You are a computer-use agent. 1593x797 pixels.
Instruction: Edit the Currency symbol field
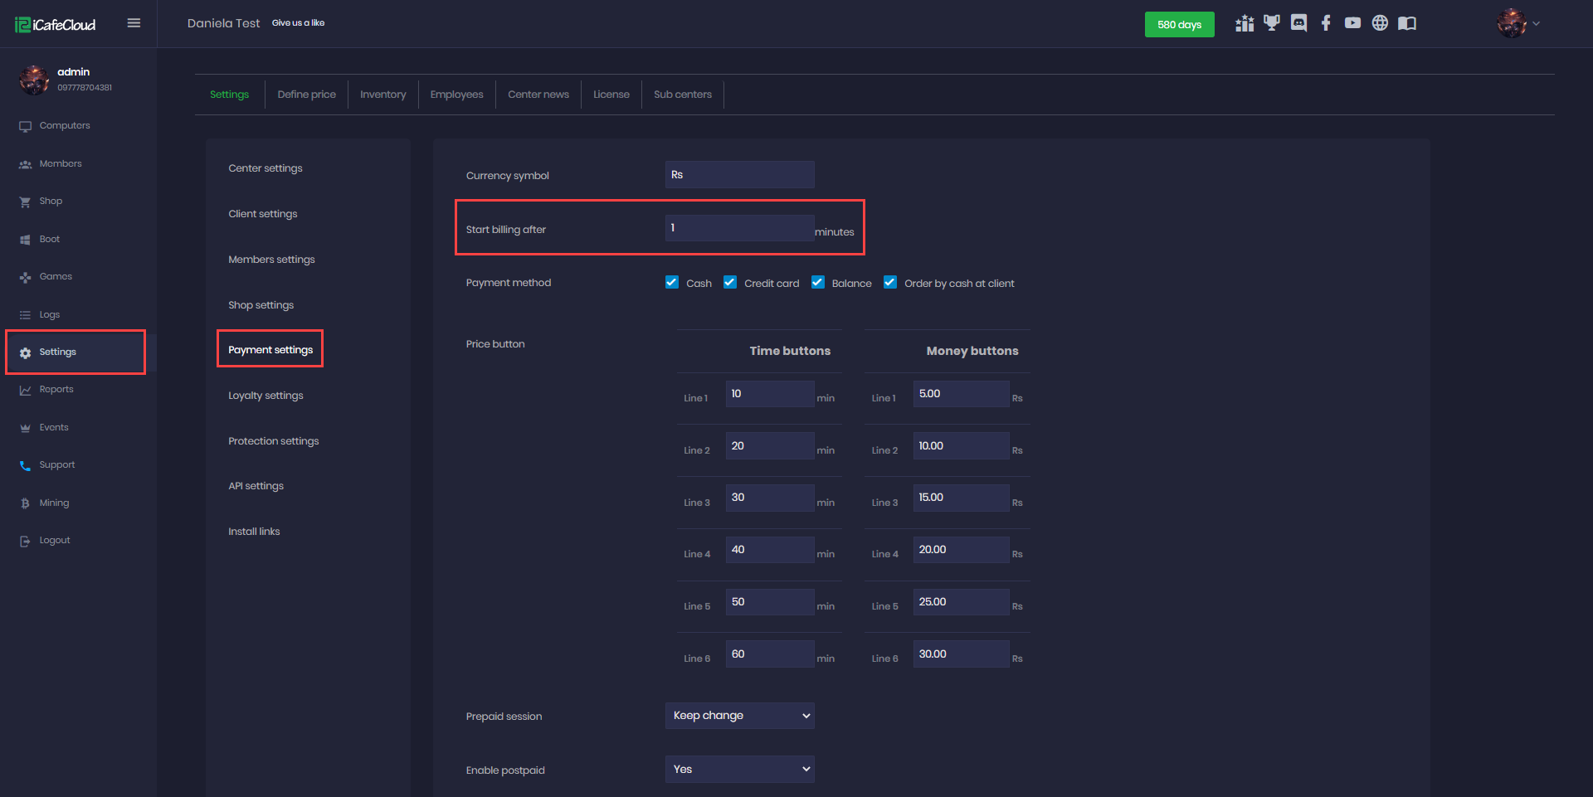(x=738, y=174)
